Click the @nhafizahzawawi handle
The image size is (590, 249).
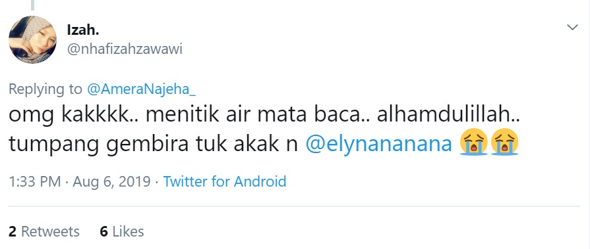(125, 49)
